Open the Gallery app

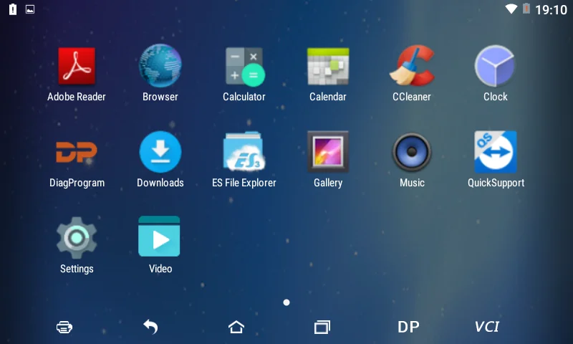(x=328, y=152)
